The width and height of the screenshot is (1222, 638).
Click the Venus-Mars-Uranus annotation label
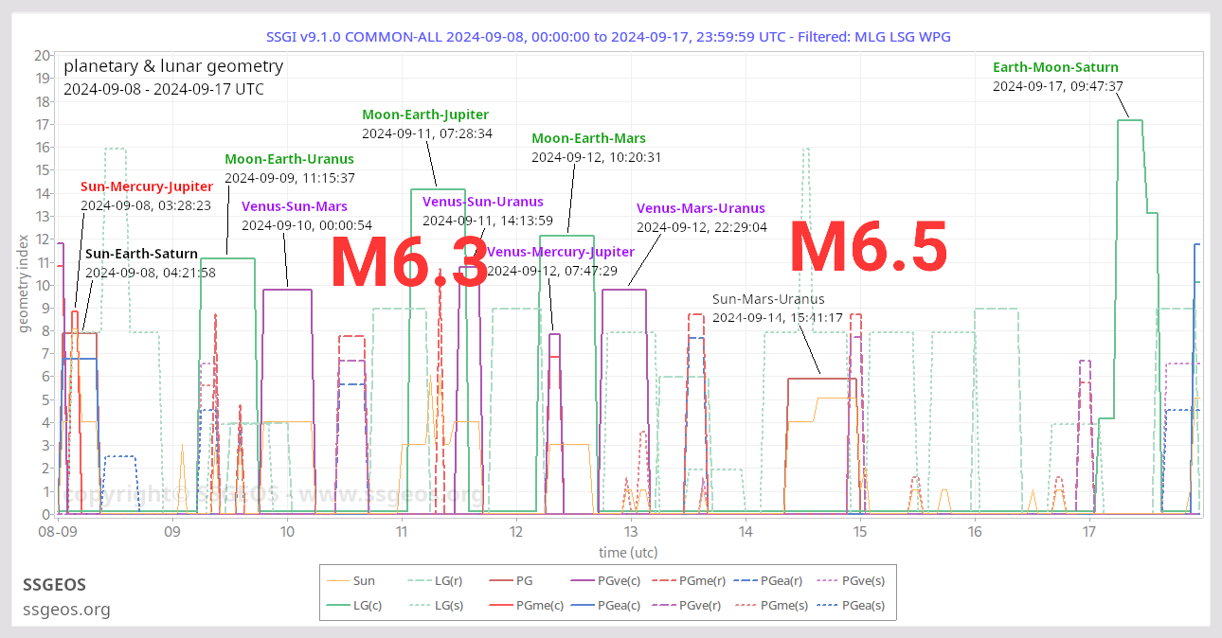tap(700, 208)
